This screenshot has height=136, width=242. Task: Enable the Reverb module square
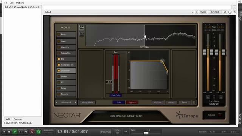(x=59, y=94)
